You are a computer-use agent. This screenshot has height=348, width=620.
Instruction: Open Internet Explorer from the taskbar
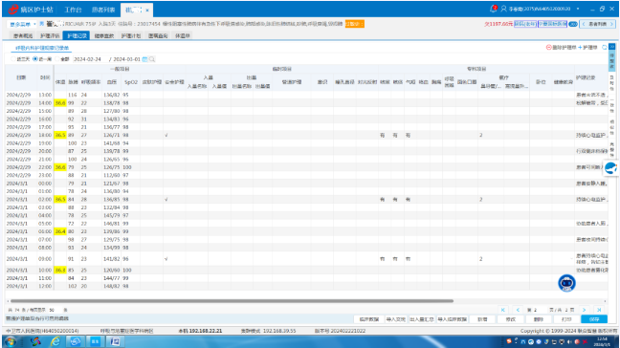pos(55,341)
